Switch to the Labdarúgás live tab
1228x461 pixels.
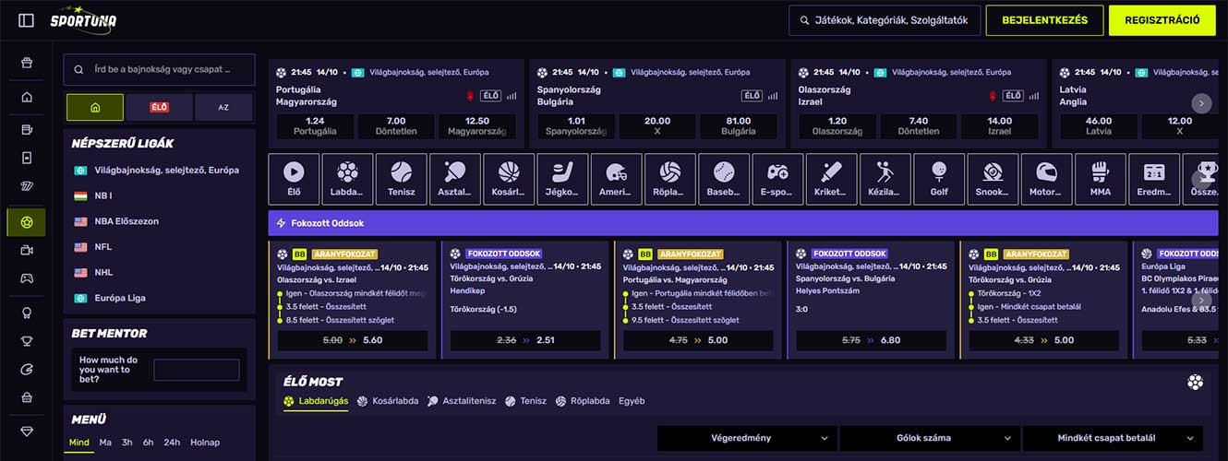(x=316, y=401)
